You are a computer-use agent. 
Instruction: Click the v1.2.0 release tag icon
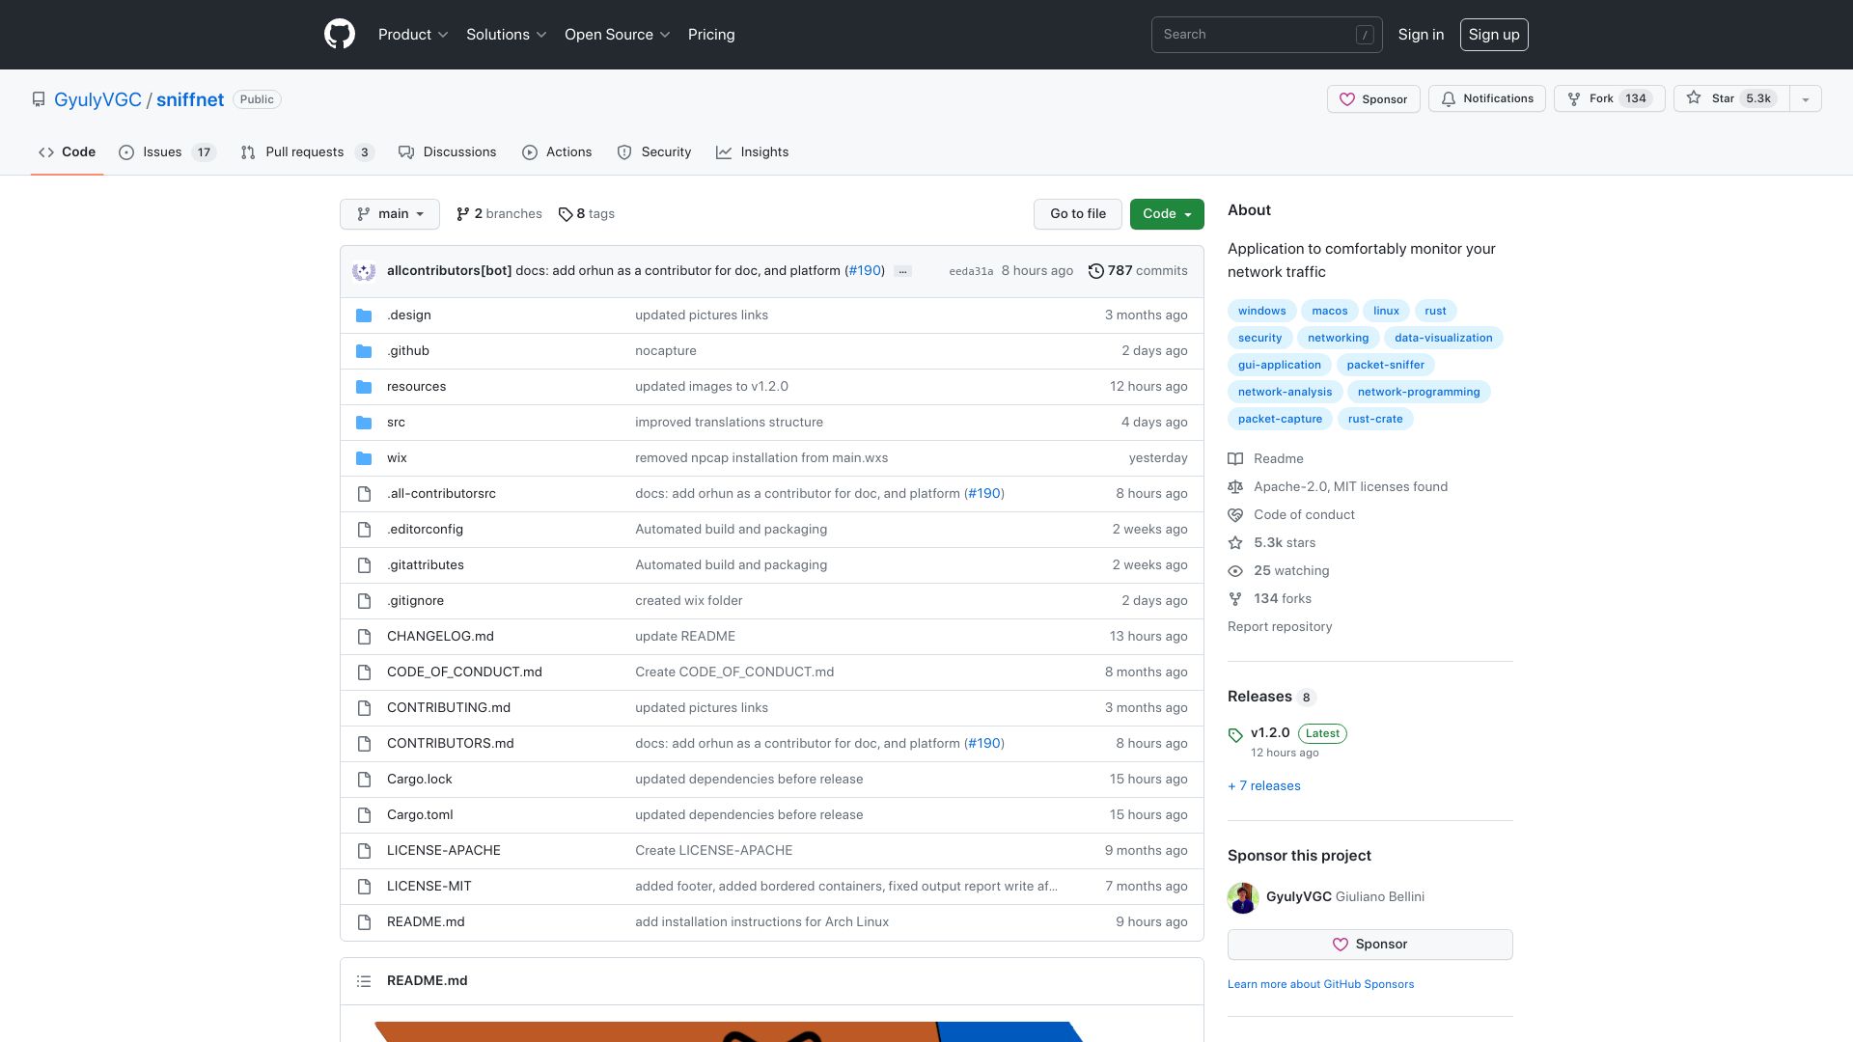tap(1235, 735)
